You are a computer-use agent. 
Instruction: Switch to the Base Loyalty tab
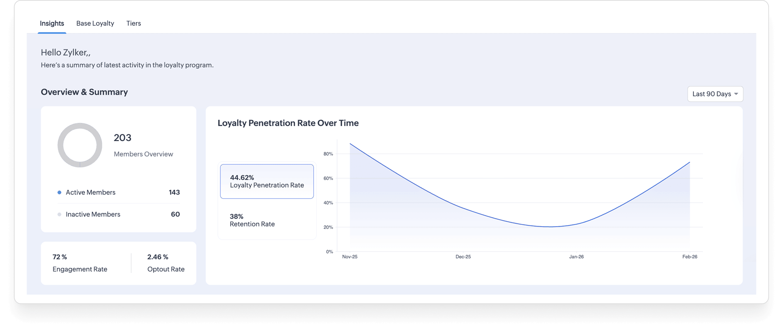coord(95,23)
